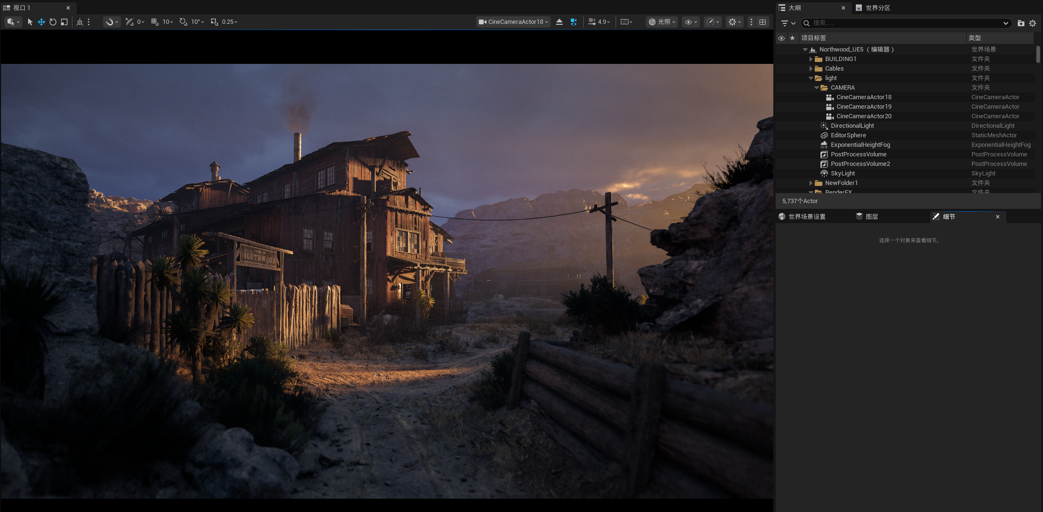Screen dimensions: 1043x512
Task: Switch to the 图层 layers tab
Action: (x=867, y=216)
